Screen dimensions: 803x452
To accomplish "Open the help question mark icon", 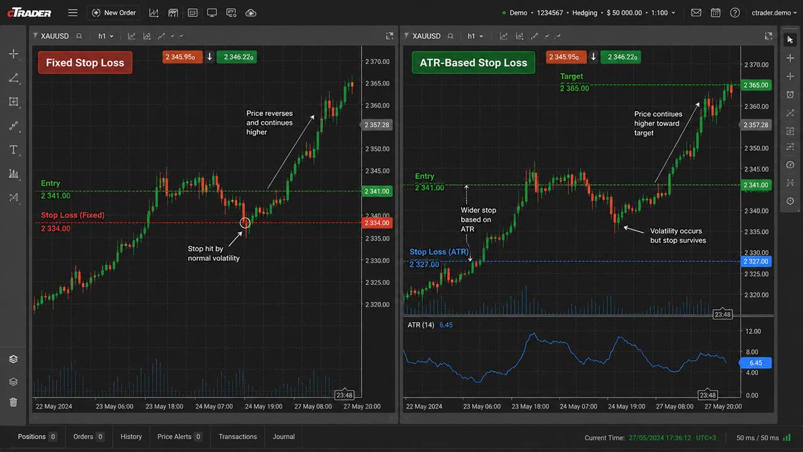I will [x=735, y=13].
